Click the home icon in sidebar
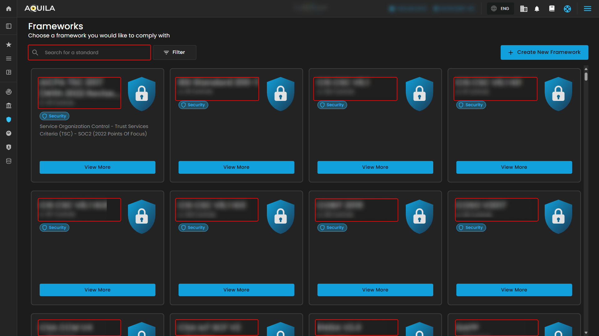This screenshot has width=599, height=336. click(x=9, y=9)
